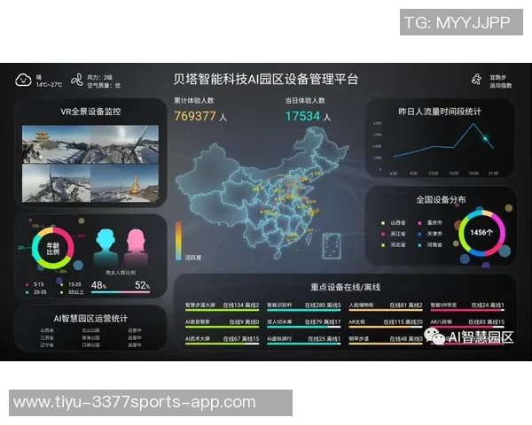This screenshot has height=425, width=532.
Task: Click the 活跃度 color gradient scale
Action: pyautogui.click(x=178, y=241)
